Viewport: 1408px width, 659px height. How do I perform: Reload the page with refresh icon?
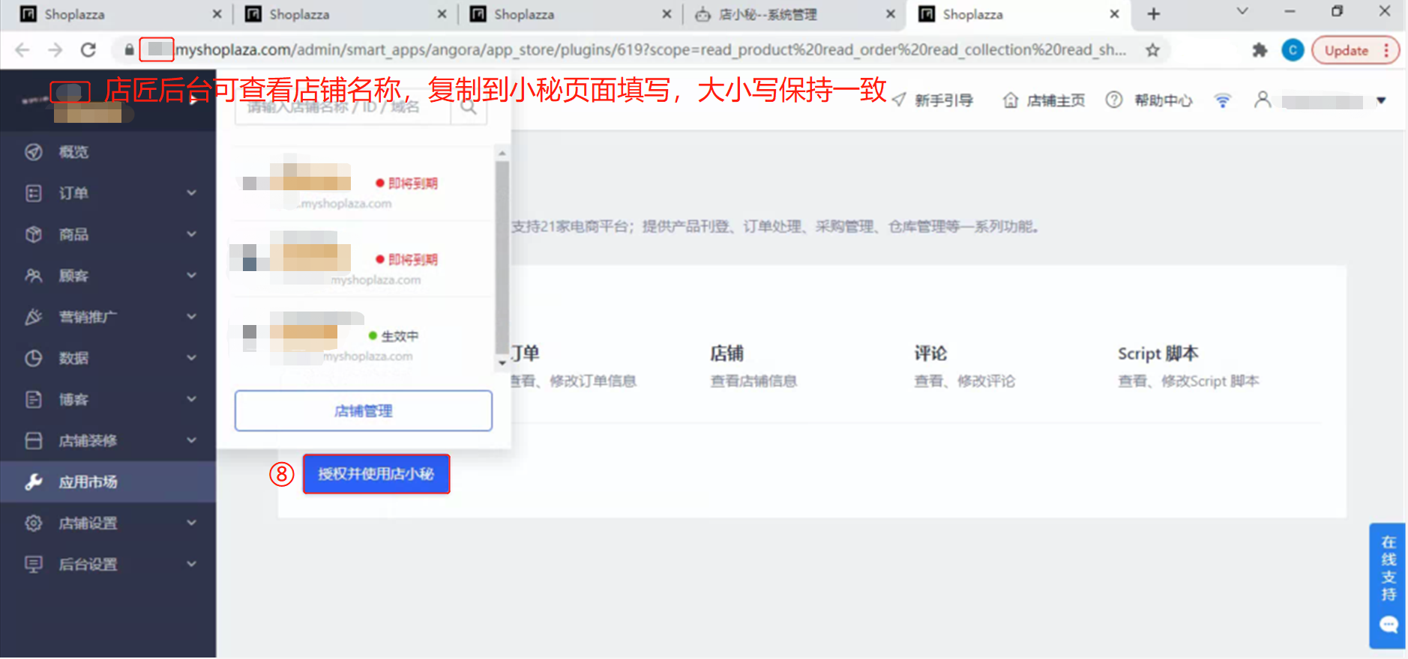[88, 50]
